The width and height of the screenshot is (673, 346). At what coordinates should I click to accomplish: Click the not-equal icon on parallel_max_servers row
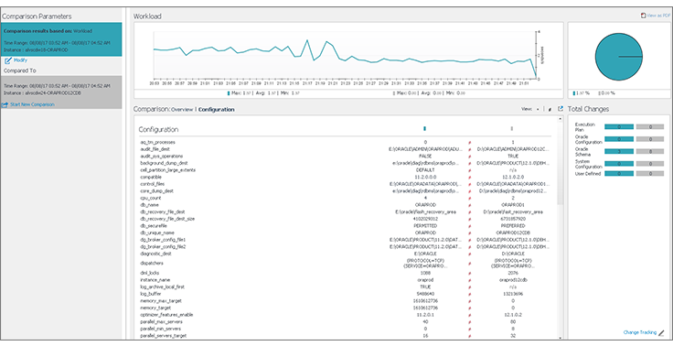coord(469,321)
